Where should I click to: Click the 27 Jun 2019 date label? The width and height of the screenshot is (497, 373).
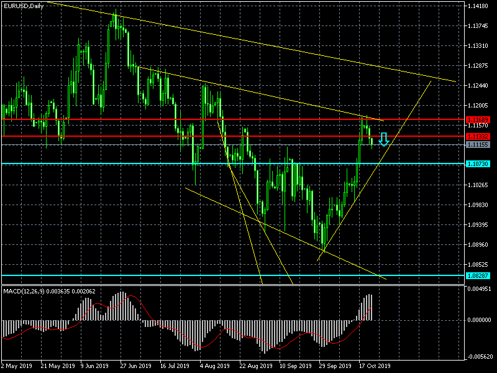pyautogui.click(x=135, y=366)
